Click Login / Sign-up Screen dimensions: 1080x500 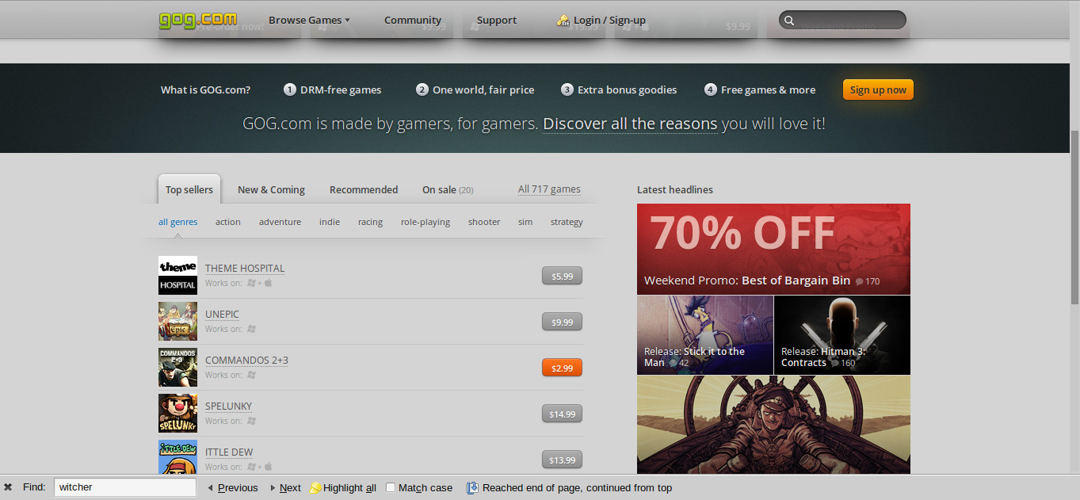coord(609,20)
